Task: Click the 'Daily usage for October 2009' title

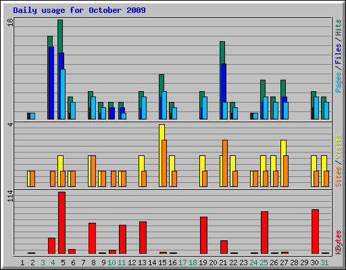Action: [79, 10]
